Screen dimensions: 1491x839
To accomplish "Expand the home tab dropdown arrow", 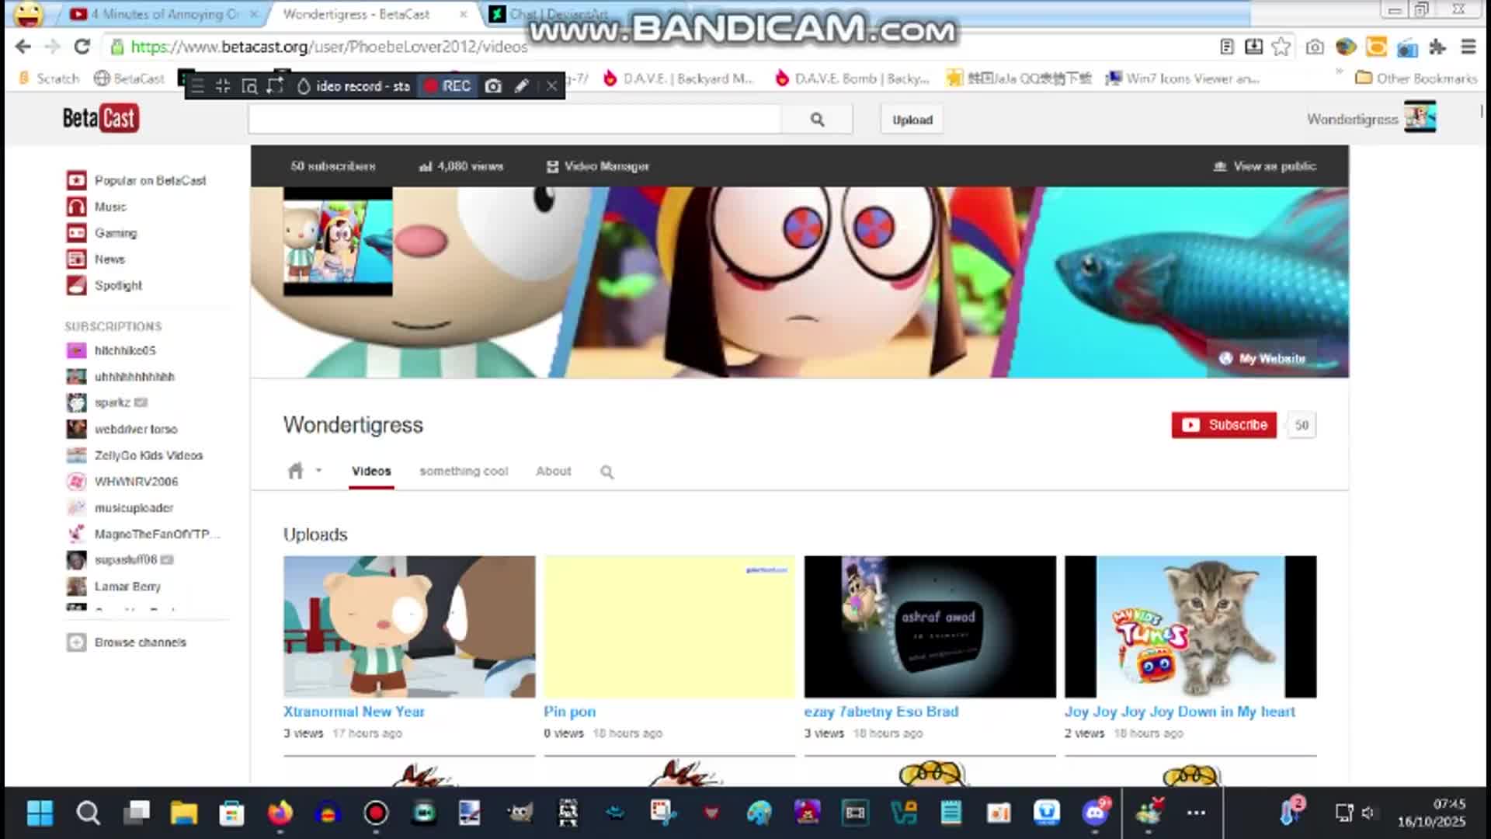I will pos(318,471).
